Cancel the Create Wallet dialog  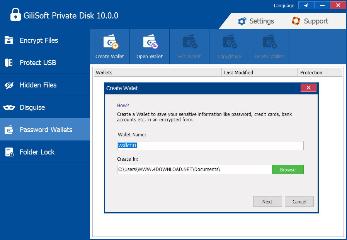point(299,201)
